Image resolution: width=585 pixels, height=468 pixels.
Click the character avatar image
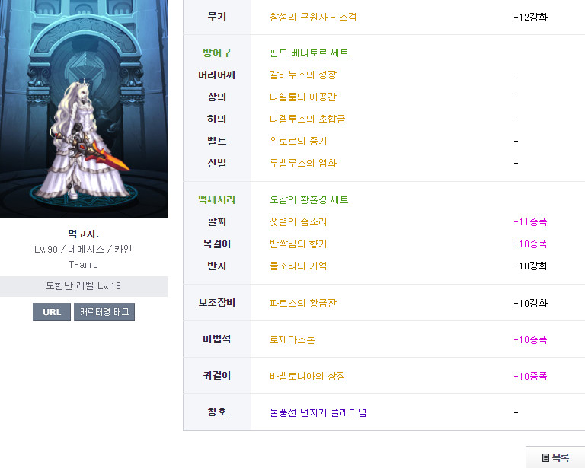point(84,109)
